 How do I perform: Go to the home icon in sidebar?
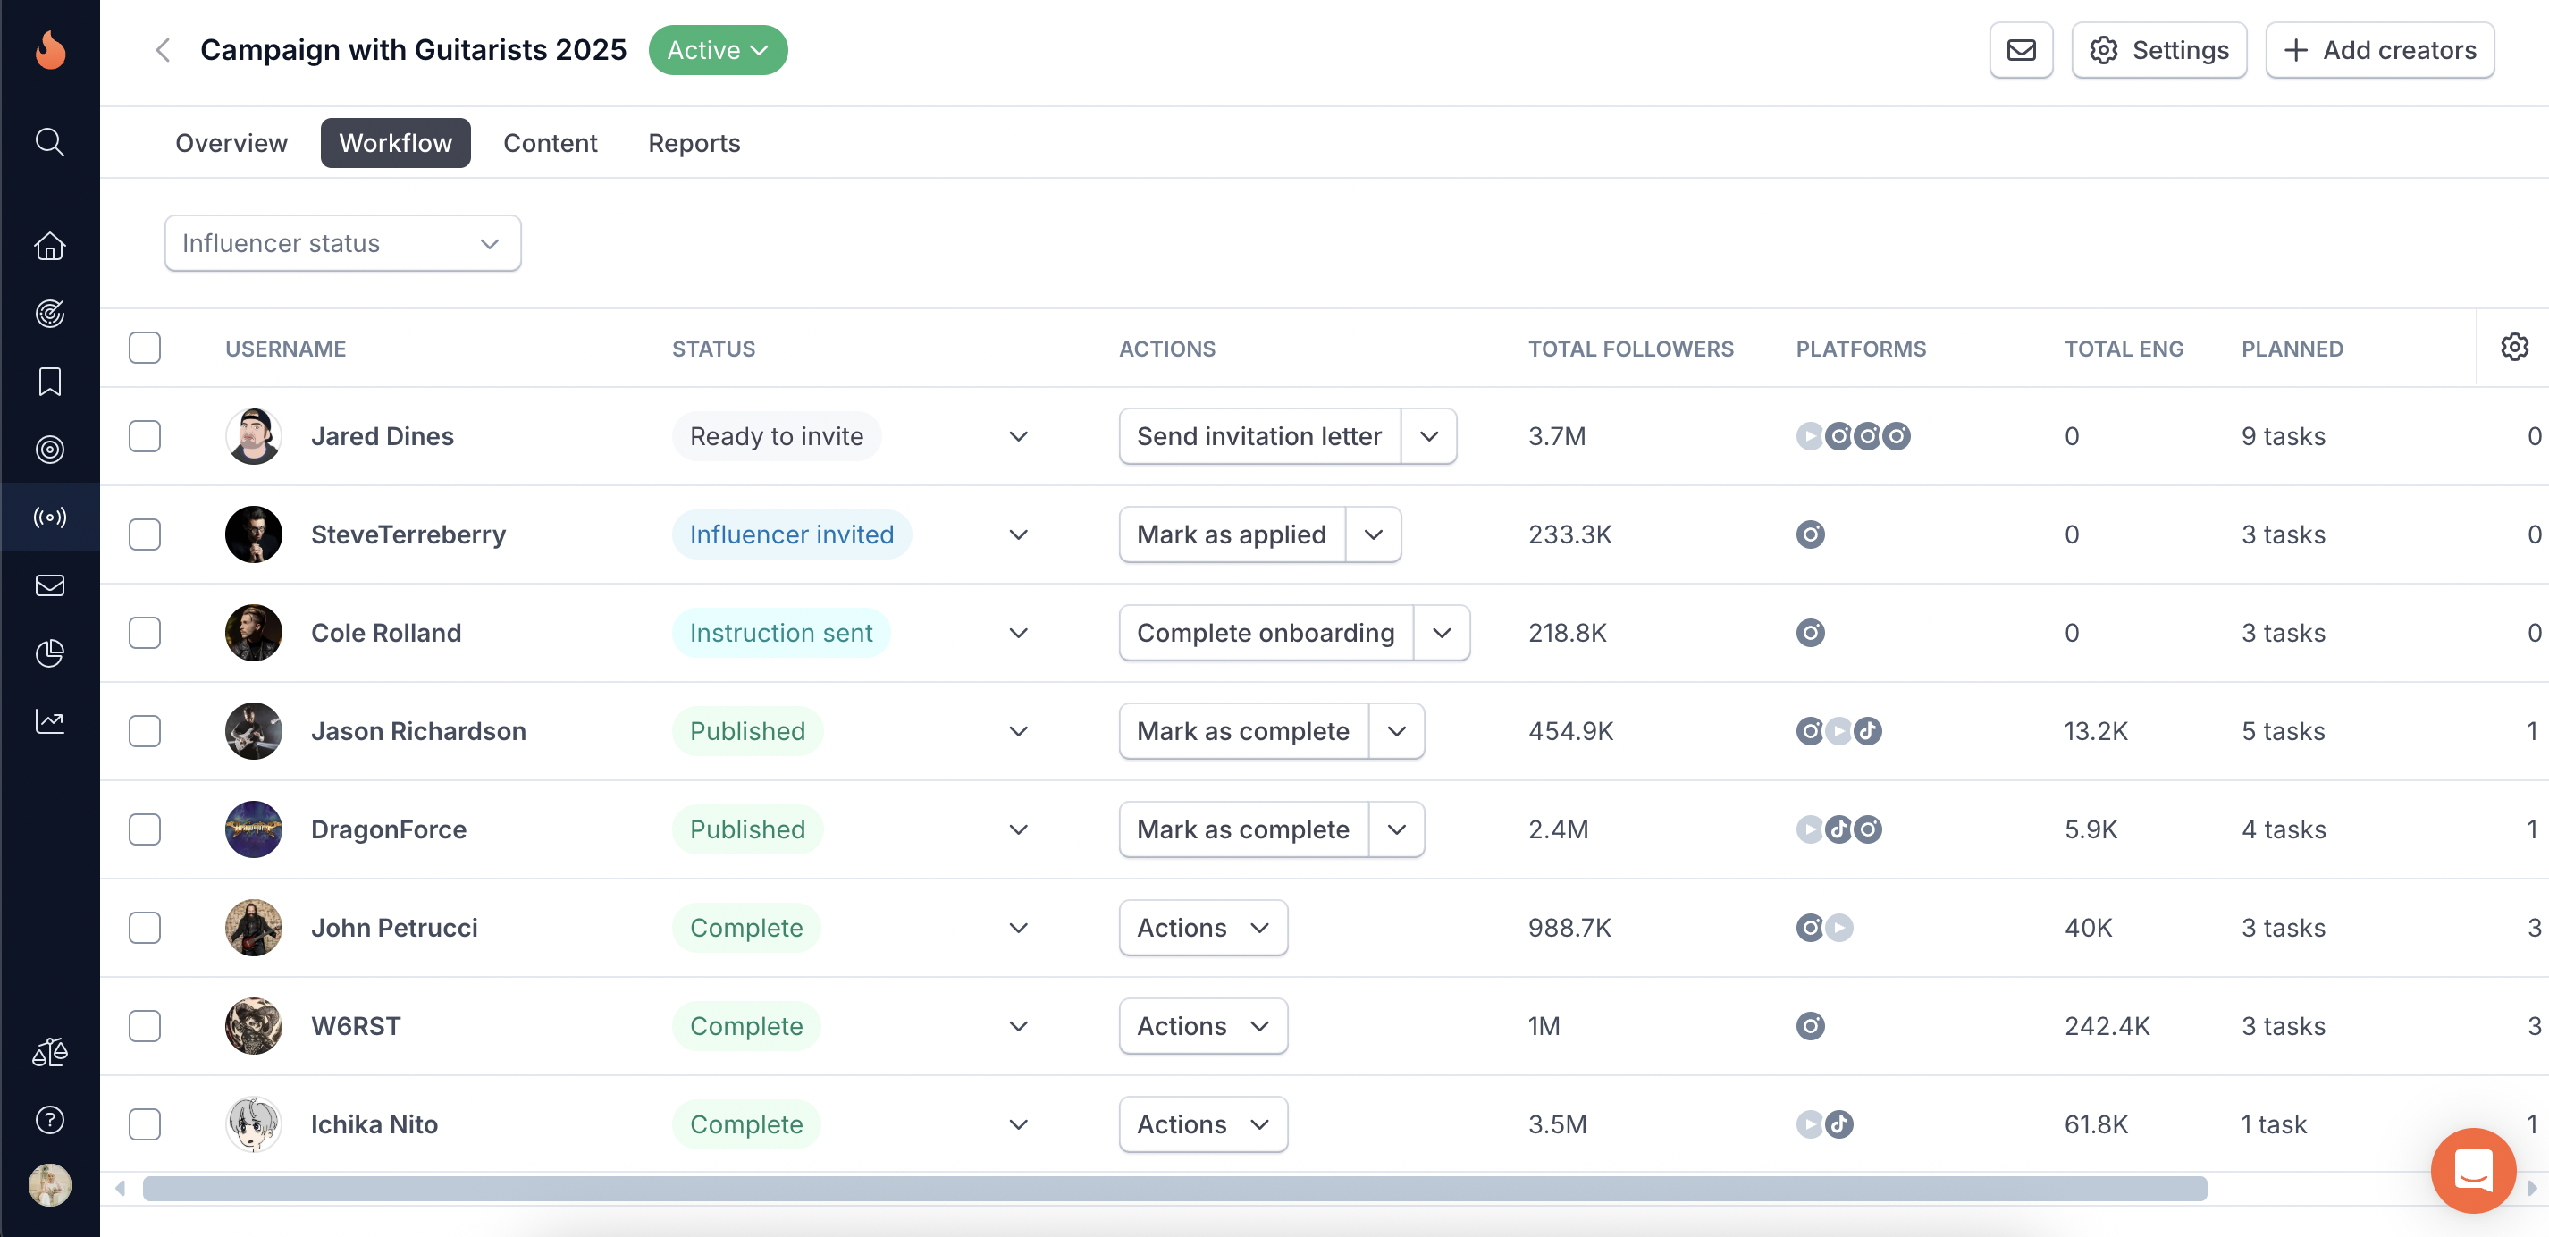coord(49,246)
